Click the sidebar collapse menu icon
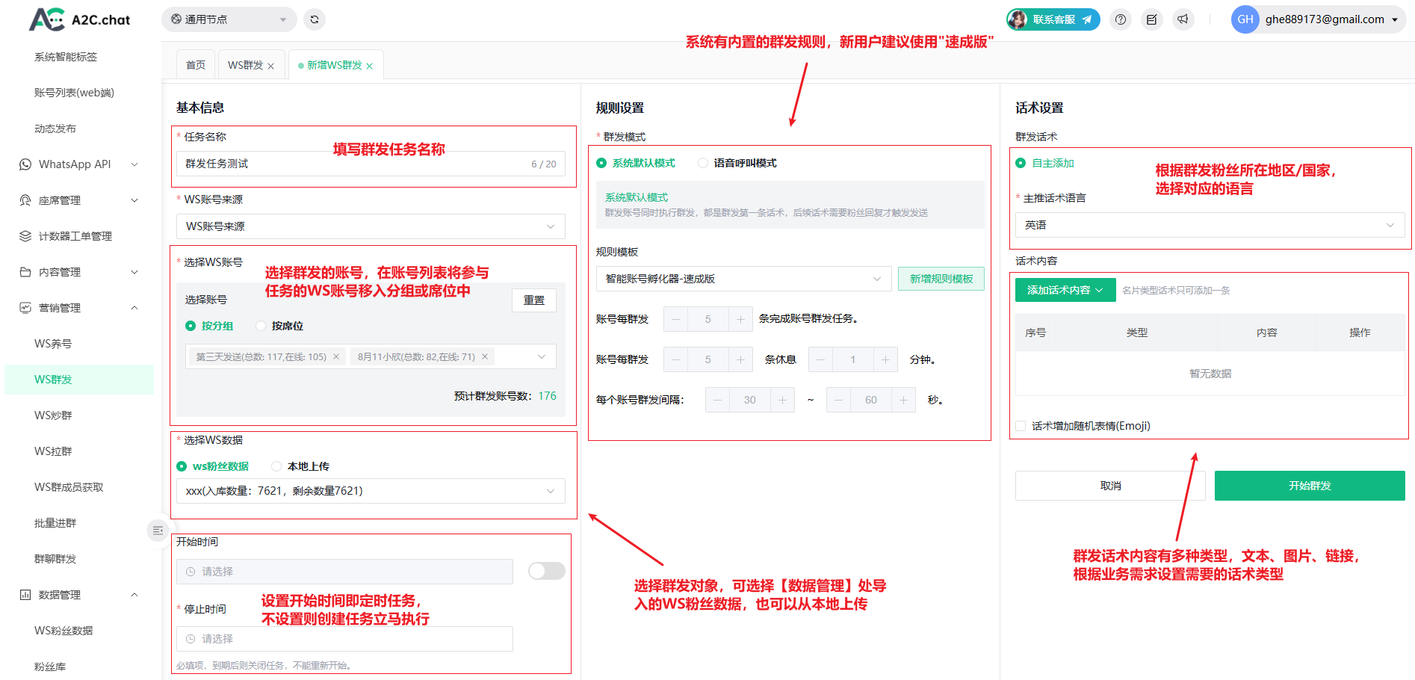The height and width of the screenshot is (680, 1415). [x=158, y=530]
